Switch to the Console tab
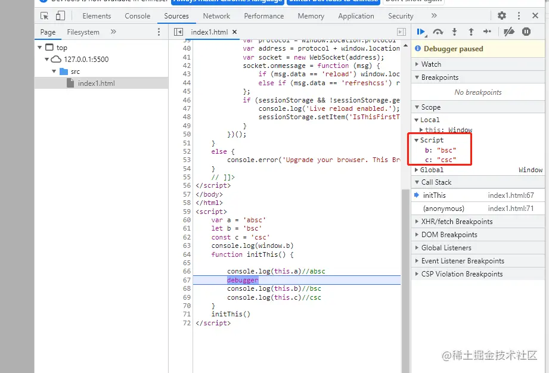 (x=137, y=15)
